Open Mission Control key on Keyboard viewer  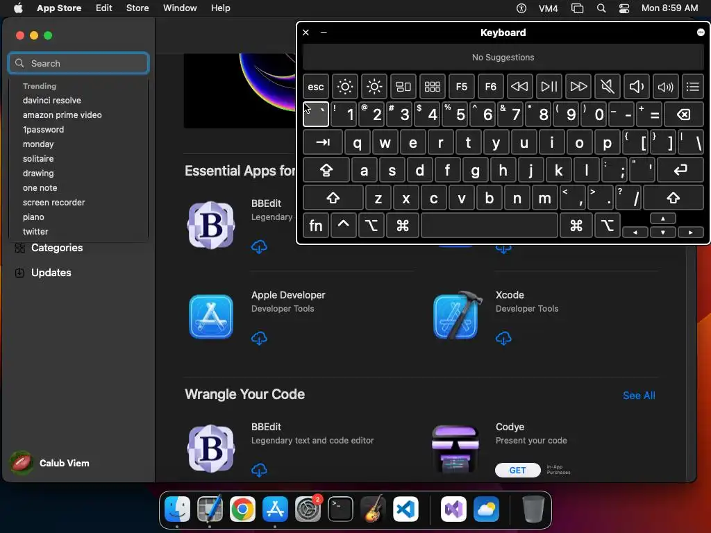[403, 87]
